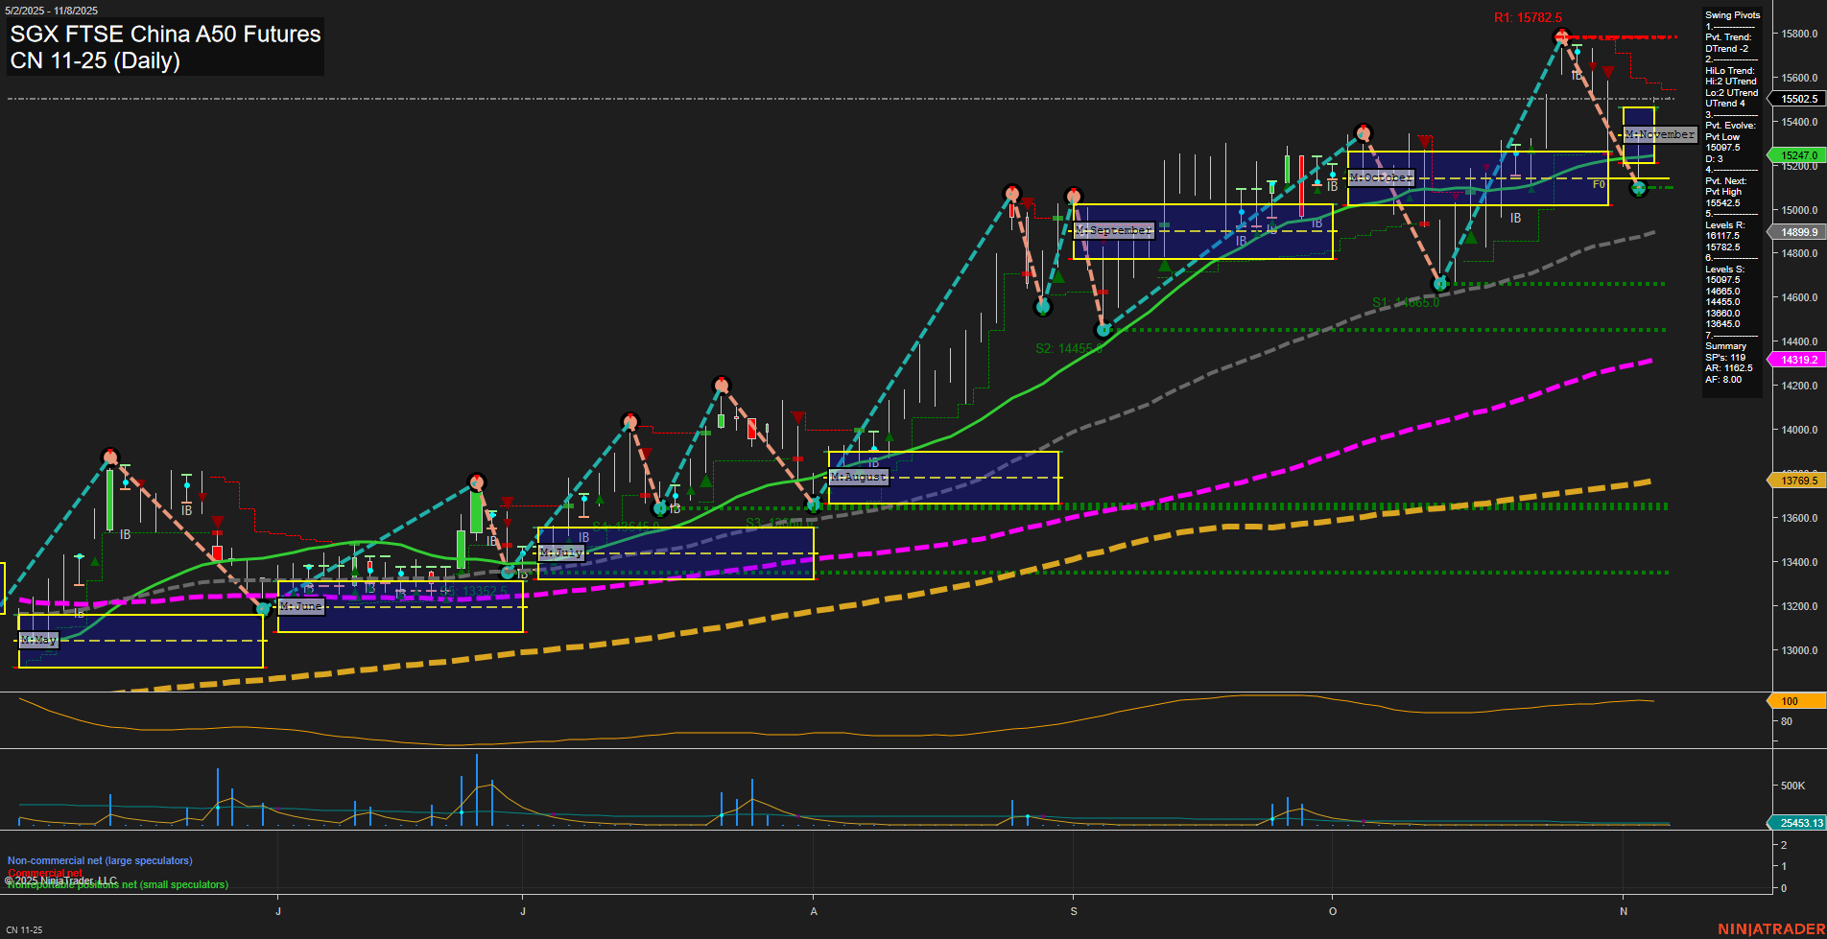Click the M:October month label box
The width and height of the screenshot is (1827, 939).
pyautogui.click(x=1382, y=177)
